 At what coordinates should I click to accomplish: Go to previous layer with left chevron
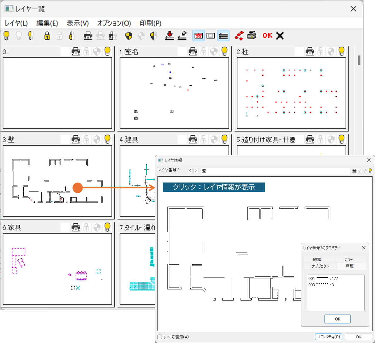pos(190,170)
